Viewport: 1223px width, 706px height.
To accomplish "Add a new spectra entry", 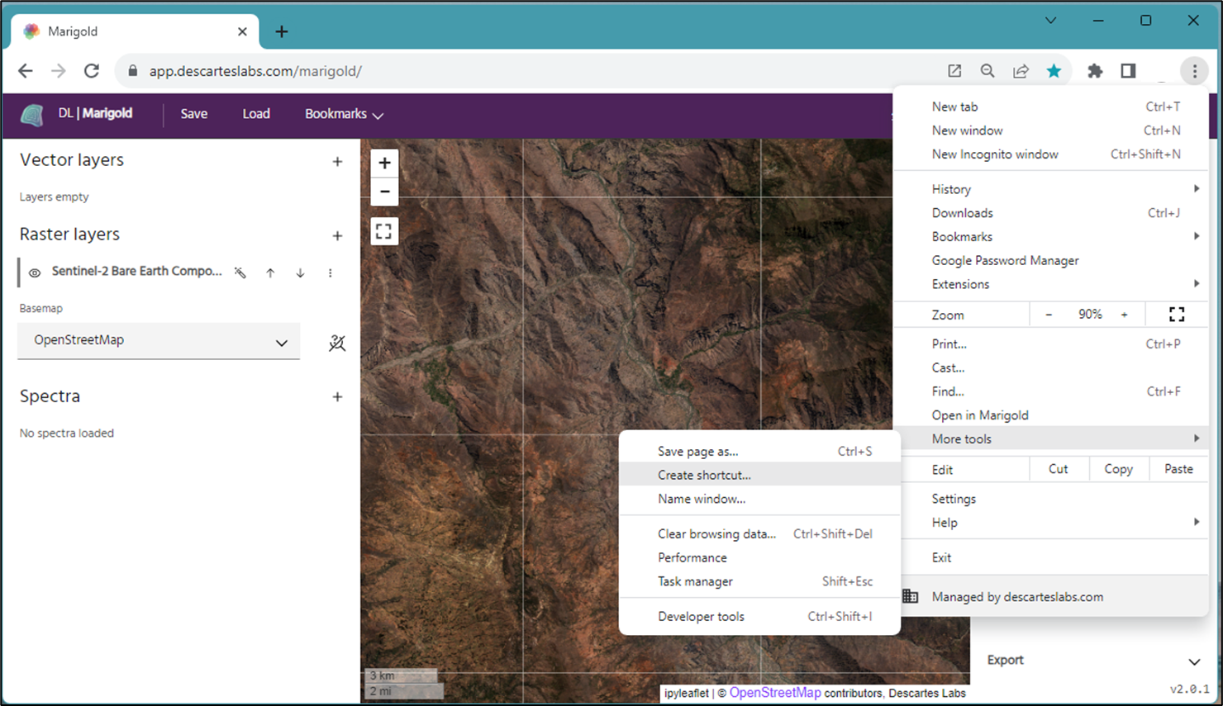I will [337, 397].
